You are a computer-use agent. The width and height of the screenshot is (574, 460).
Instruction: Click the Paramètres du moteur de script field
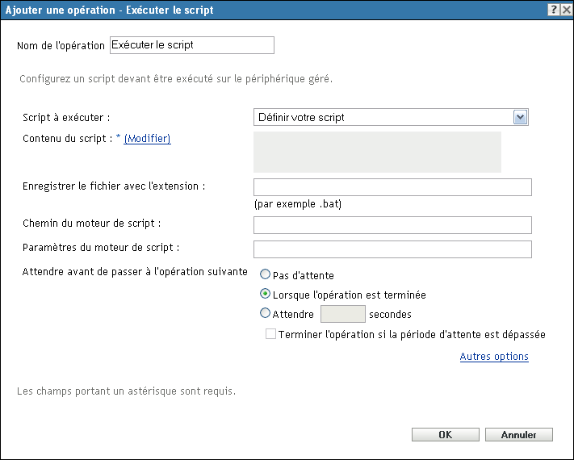tap(392, 249)
